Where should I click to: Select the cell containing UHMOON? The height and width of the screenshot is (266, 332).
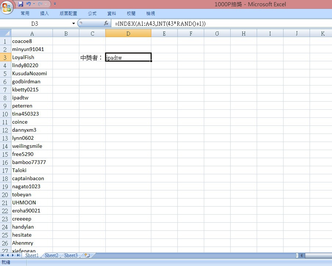(32, 203)
